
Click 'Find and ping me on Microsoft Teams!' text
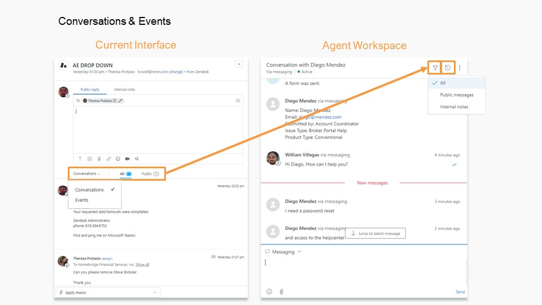click(x=104, y=236)
